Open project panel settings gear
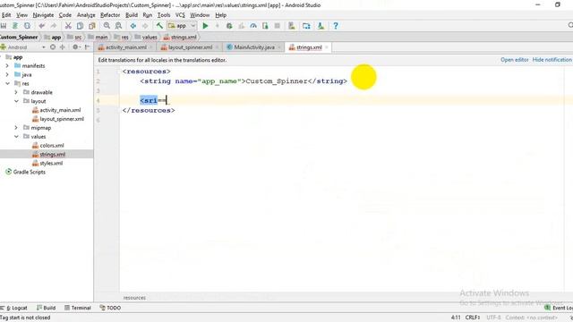The image size is (573, 322). click(x=75, y=47)
